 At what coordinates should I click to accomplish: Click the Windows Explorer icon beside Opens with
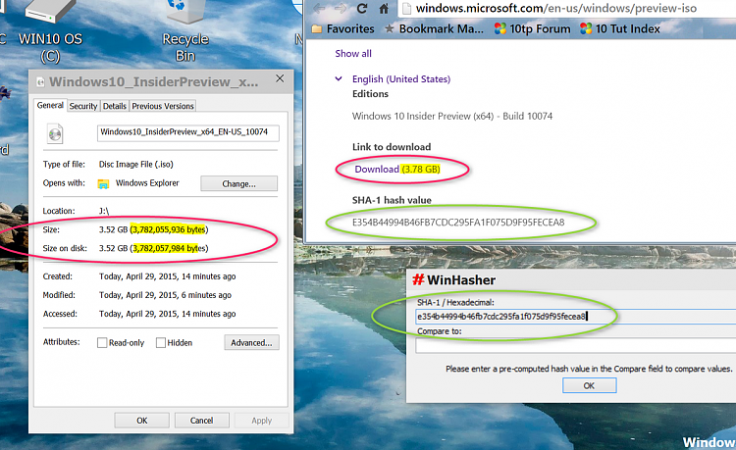click(x=103, y=183)
